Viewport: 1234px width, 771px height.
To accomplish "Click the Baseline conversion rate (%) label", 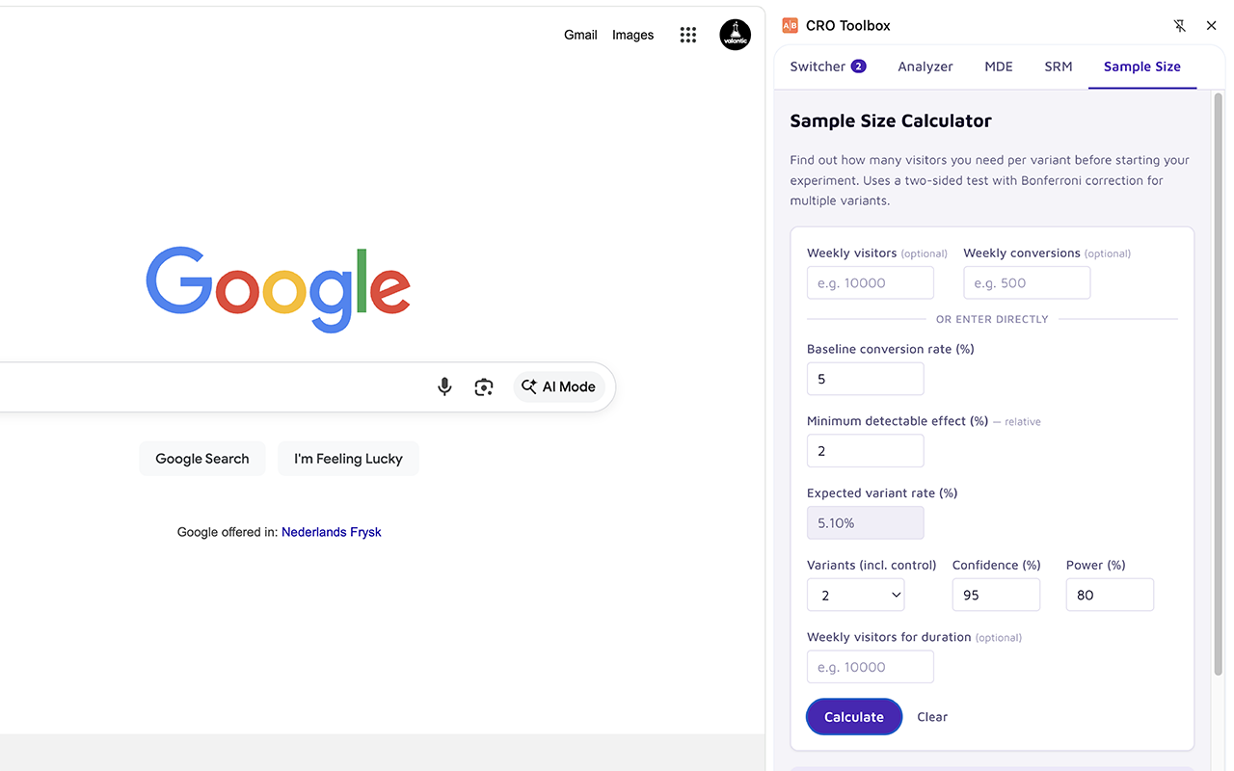I will point(891,349).
